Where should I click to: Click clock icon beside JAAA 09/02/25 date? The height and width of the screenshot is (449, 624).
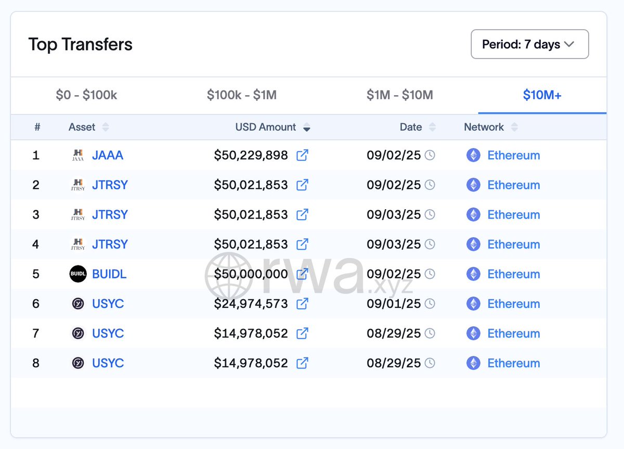pyautogui.click(x=430, y=155)
